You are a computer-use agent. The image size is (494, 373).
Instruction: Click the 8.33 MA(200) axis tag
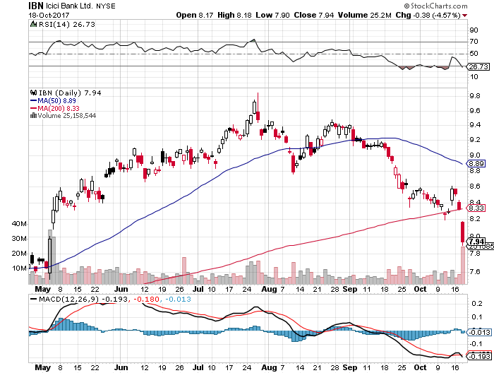(475, 208)
